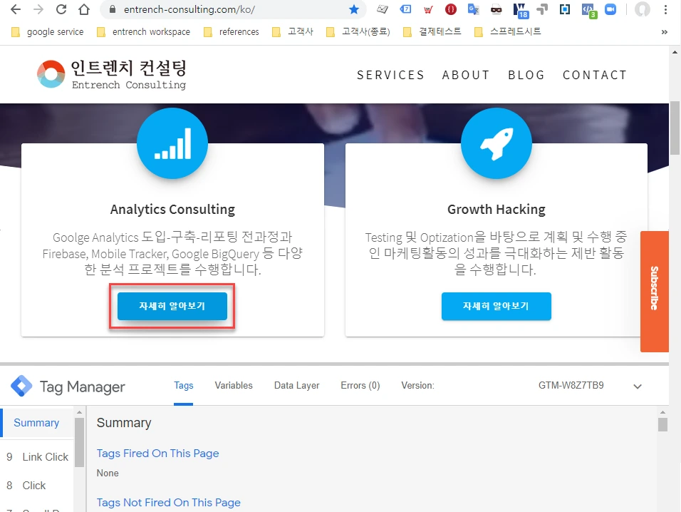
Task: Open the ABOUT menu item
Action: click(x=466, y=75)
